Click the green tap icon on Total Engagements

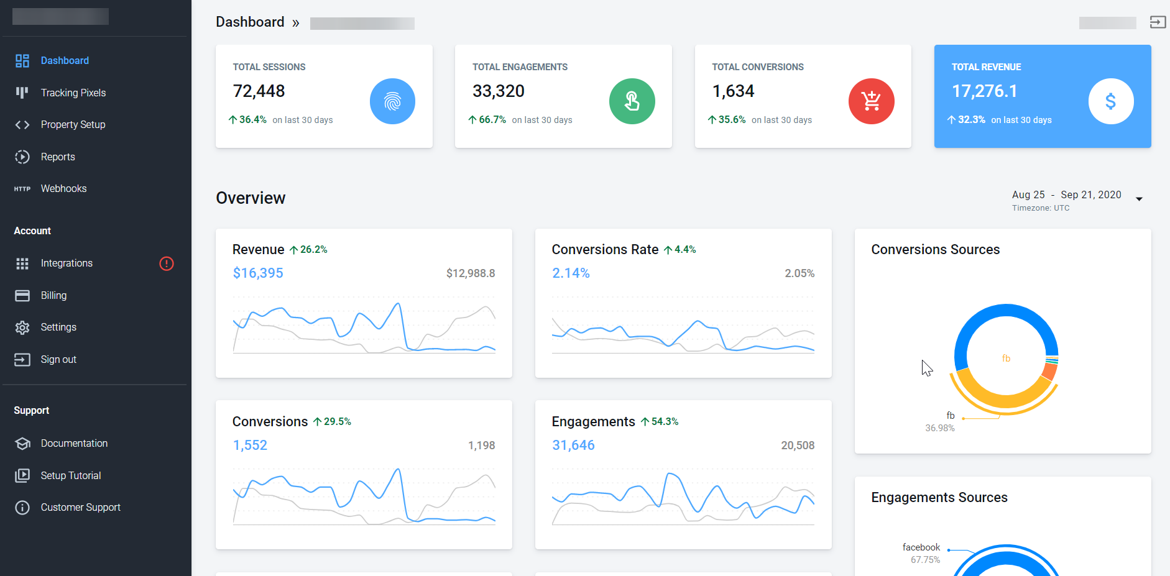(x=632, y=101)
